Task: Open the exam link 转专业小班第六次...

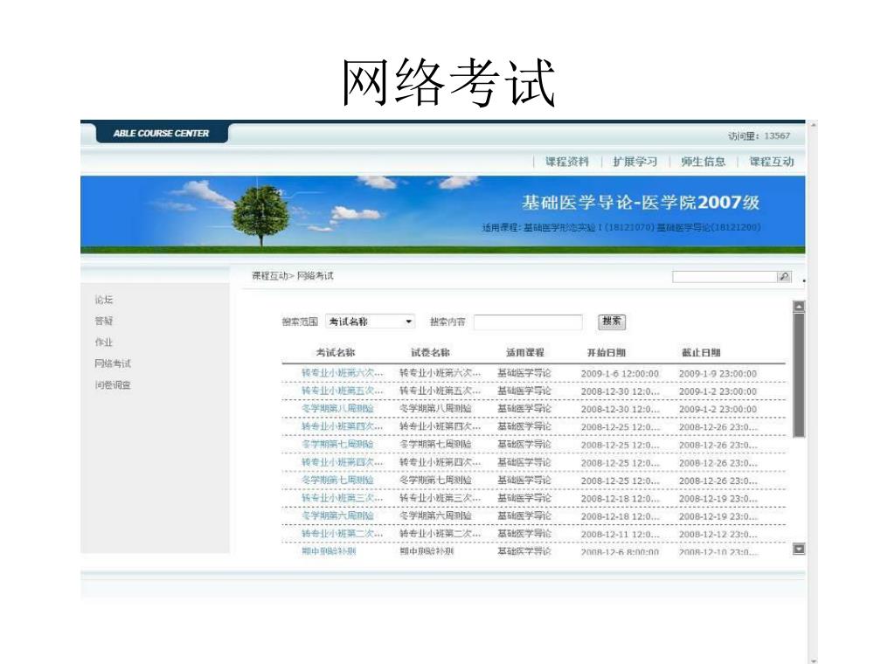Action: 342,373
